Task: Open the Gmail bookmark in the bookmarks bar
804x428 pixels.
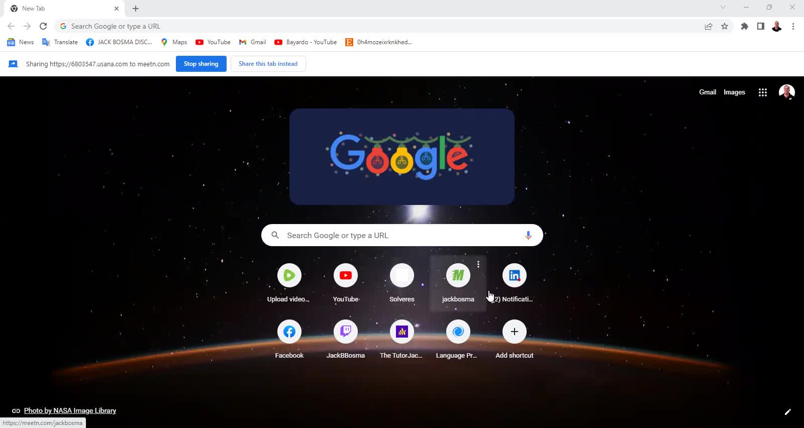Action: click(x=252, y=42)
